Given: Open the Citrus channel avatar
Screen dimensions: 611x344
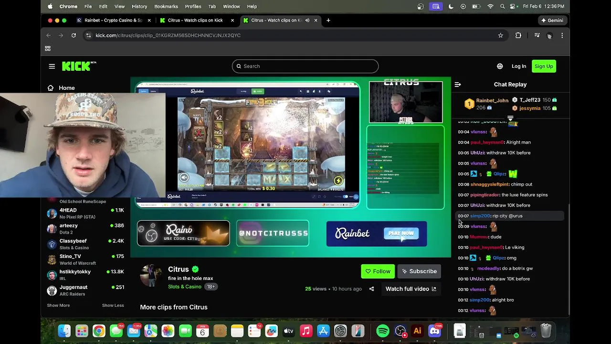Looking at the screenshot, I should point(151,275).
